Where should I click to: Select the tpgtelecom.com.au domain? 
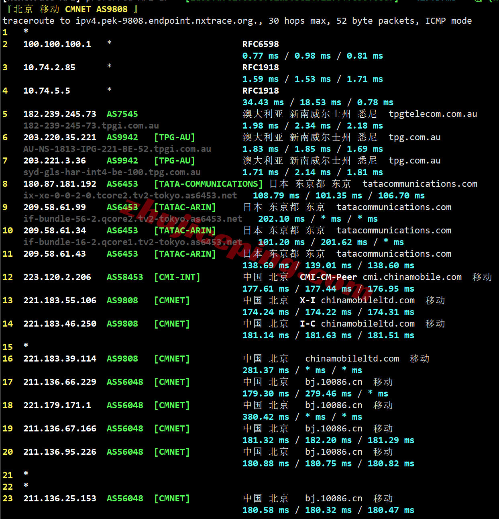[433, 114]
